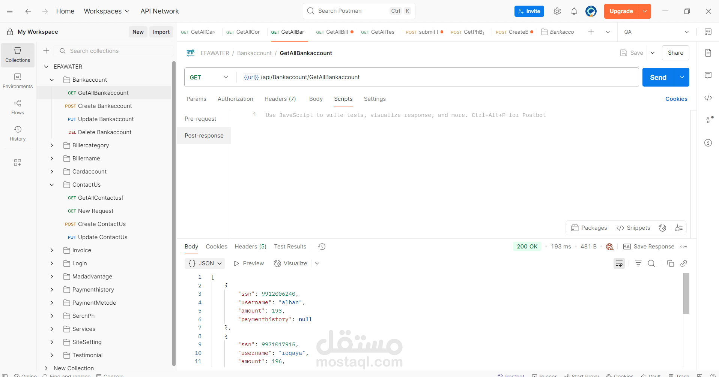Open the Workspaces dropdown
The image size is (719, 377).
click(107, 11)
